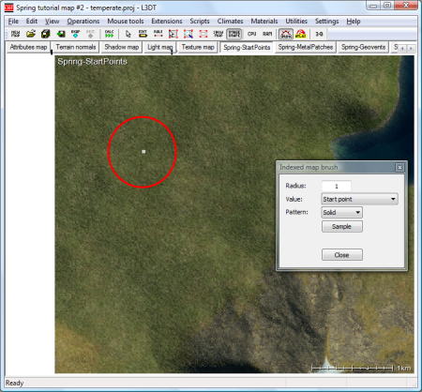
Task: Click the Radius input field
Action: (x=337, y=186)
